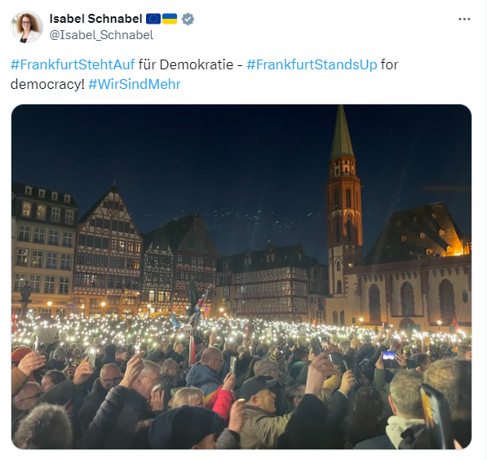Click the dark night sky in the photo
Image resolution: width=487 pixels, height=460 pixels.
(x=186, y=149)
